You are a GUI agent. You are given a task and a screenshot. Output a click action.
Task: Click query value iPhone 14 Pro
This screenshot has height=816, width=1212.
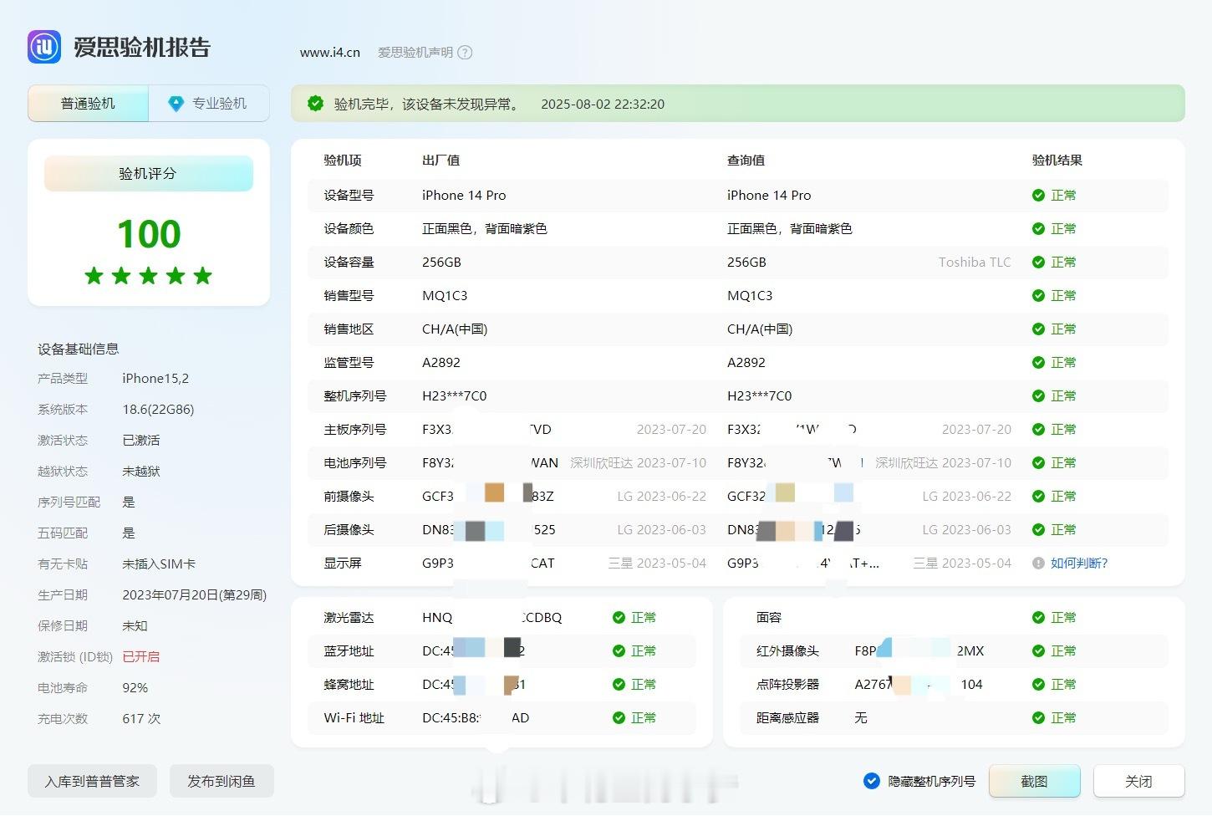[x=769, y=196]
